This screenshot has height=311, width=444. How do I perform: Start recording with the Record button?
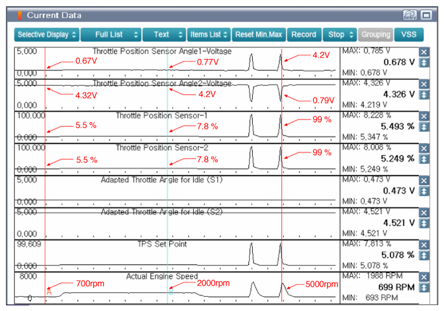pyautogui.click(x=303, y=34)
